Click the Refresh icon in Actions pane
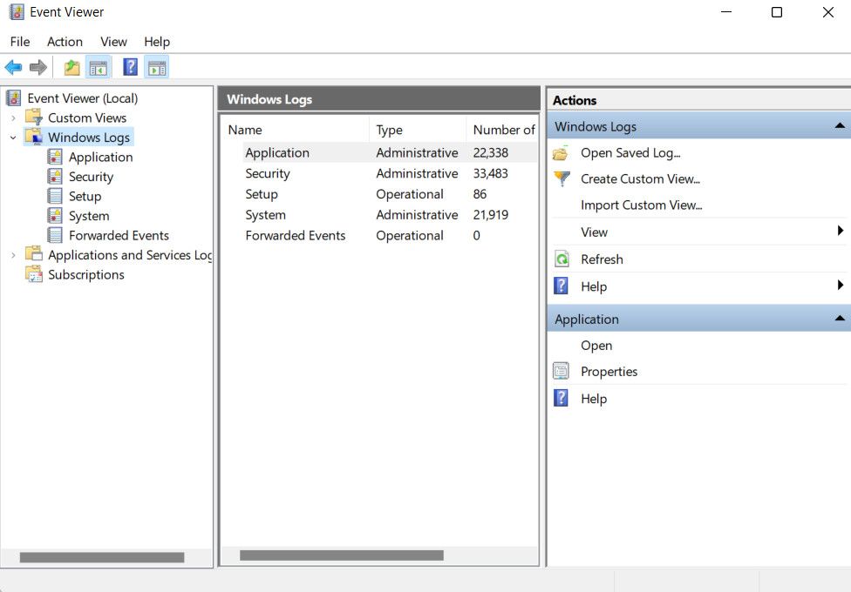851x592 pixels. click(x=562, y=259)
